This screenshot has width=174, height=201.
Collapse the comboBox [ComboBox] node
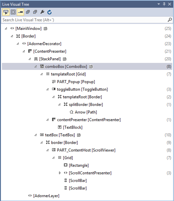[36, 67]
